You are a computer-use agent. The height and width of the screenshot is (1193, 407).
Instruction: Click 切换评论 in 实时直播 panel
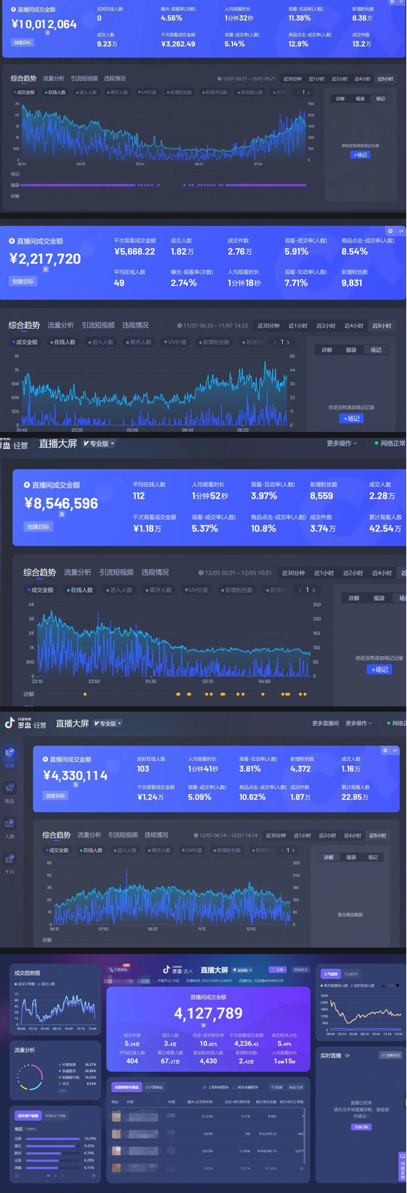(x=391, y=1056)
